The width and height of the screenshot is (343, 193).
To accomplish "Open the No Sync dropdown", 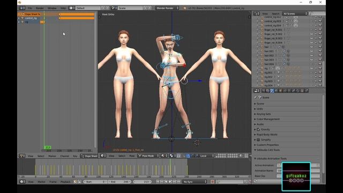I will pyautogui.click(x=195, y=182).
